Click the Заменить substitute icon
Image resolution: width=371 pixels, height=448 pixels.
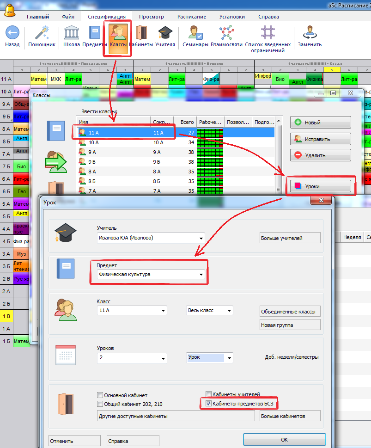coord(310,33)
